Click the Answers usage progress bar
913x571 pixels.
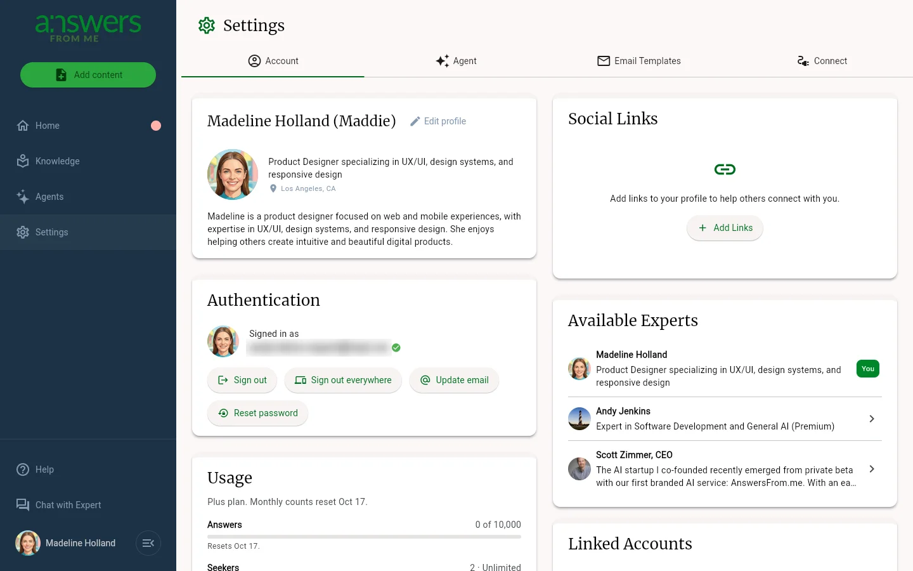tap(364, 537)
